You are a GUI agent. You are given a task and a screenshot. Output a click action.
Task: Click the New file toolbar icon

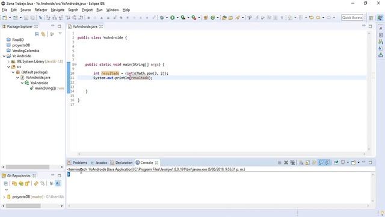[5, 17]
